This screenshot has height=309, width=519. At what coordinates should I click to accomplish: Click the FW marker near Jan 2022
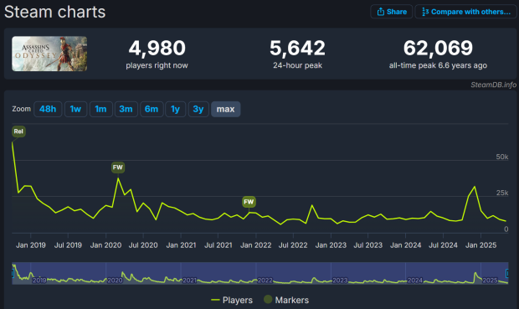tap(249, 202)
